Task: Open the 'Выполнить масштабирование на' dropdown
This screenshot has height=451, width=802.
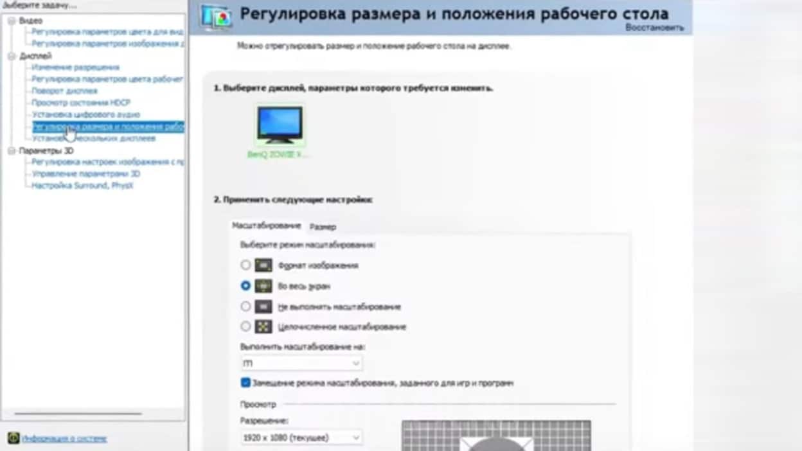Action: pos(301,364)
